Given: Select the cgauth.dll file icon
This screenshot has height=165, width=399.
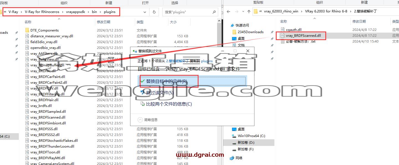Looking at the screenshot, I should [283, 30].
